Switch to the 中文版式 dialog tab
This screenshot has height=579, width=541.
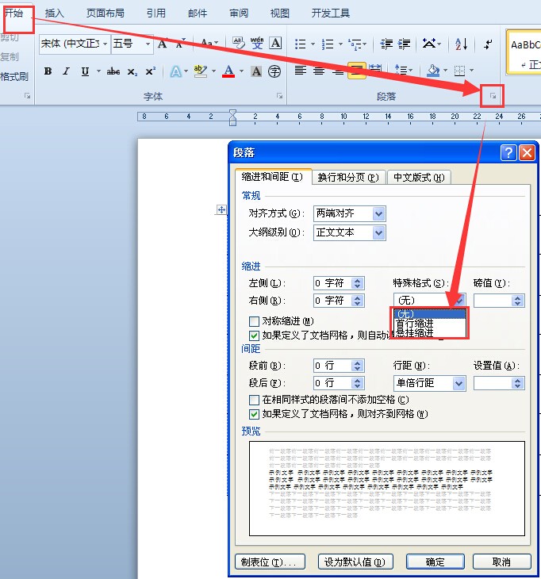tap(419, 178)
